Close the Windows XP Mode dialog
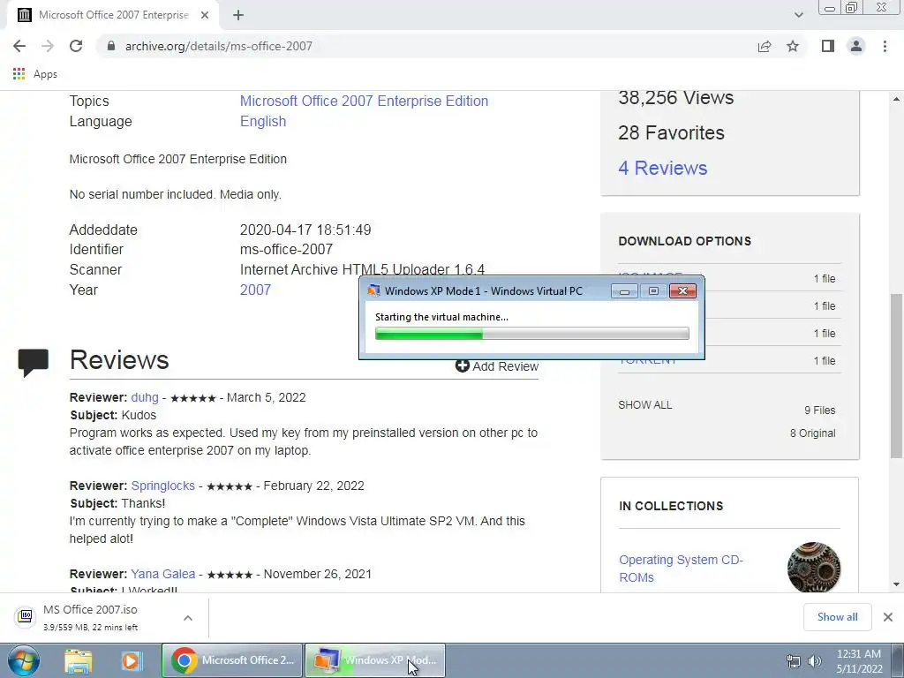904x678 pixels. [x=682, y=291]
